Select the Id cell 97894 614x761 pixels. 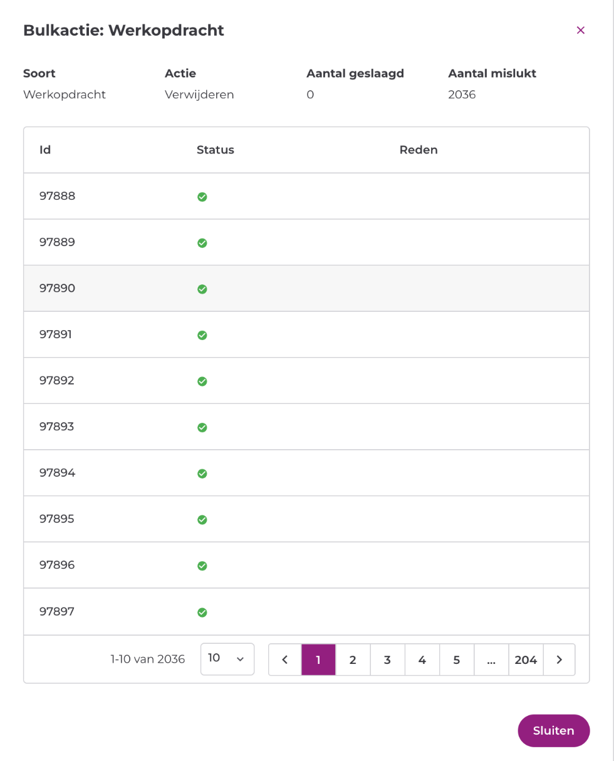coord(57,473)
